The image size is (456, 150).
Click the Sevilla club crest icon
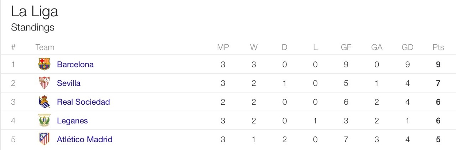pos(45,83)
